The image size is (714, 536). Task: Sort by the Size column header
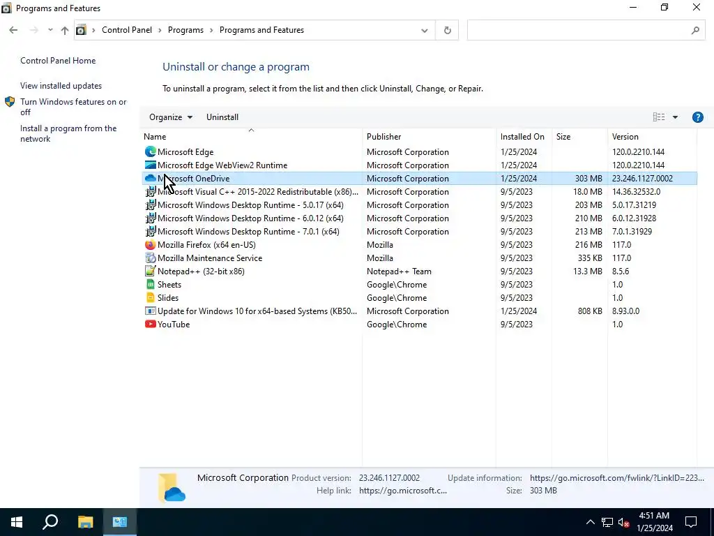click(579, 137)
